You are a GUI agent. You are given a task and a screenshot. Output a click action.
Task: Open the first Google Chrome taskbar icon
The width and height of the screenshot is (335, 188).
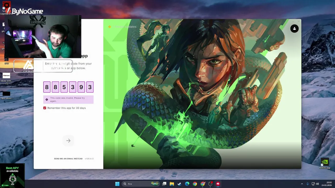[195, 184]
